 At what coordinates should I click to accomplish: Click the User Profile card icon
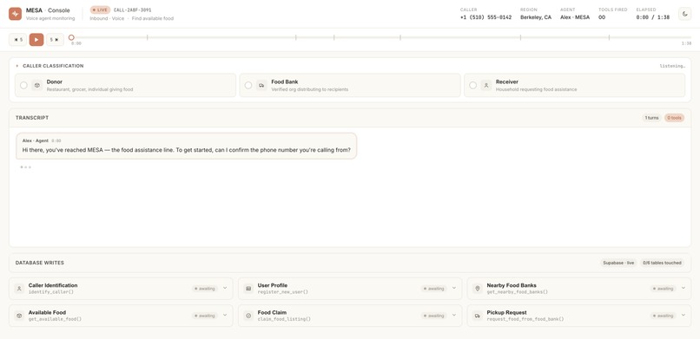coord(248,289)
